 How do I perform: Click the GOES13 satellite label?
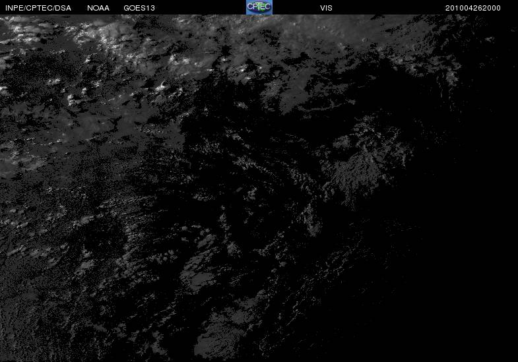point(139,9)
